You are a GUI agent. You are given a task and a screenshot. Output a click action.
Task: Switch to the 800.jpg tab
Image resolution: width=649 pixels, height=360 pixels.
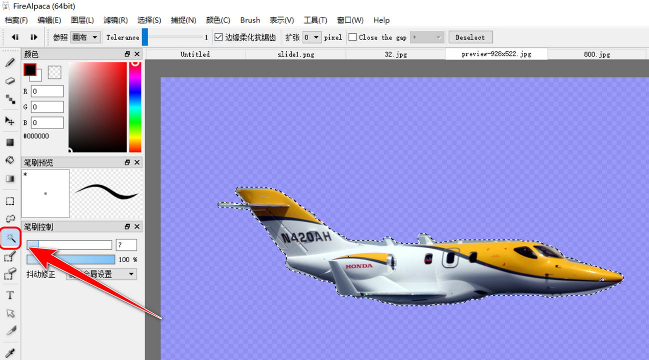pos(597,54)
